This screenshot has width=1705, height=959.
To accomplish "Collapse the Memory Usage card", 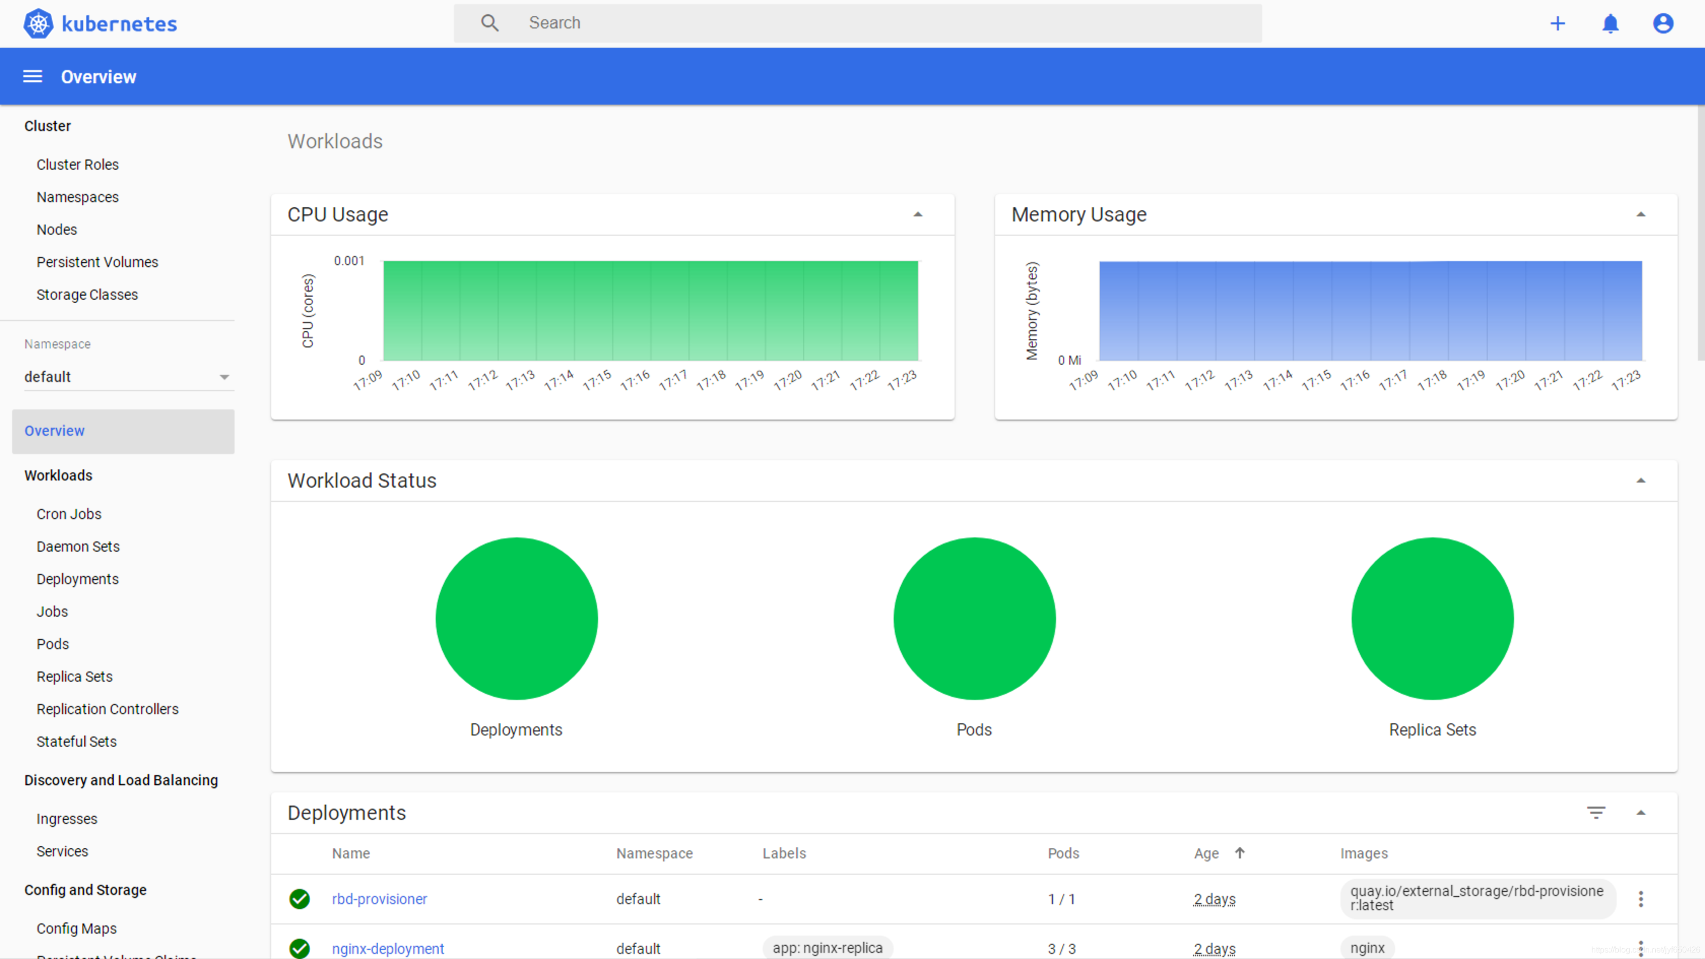I will [1640, 214].
